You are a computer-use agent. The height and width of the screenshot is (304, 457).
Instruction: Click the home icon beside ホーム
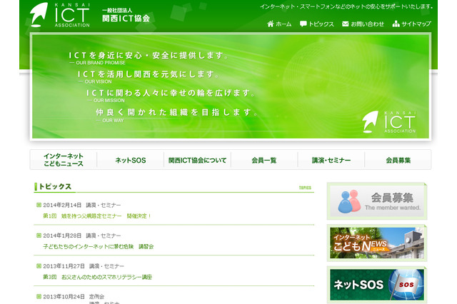coord(271,24)
